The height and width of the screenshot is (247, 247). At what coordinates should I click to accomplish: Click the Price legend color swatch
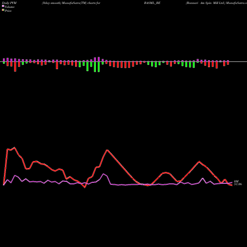[3, 10]
